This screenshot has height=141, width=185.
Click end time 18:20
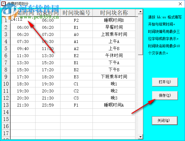(x=48, y=77)
